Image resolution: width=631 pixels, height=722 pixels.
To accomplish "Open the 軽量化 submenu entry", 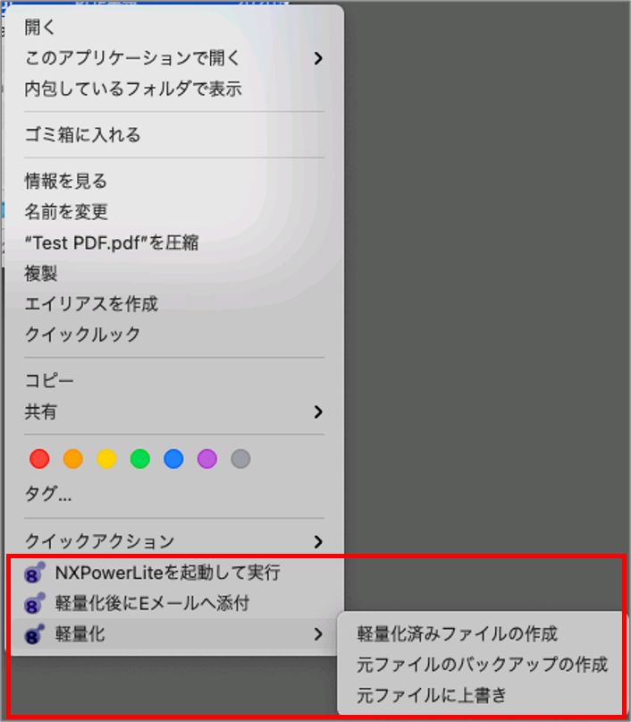I will [x=174, y=634].
